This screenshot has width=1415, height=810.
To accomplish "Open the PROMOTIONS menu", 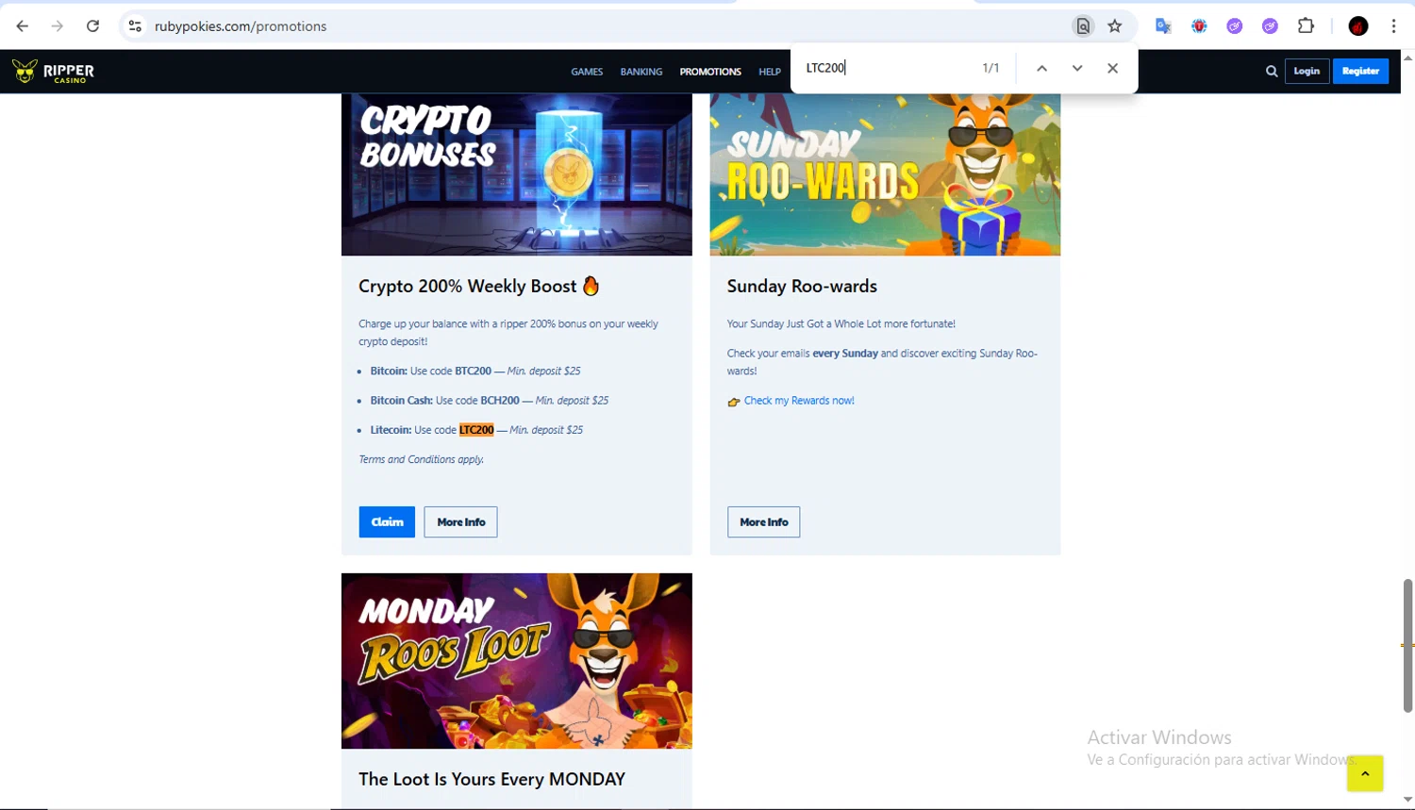I will [710, 72].
